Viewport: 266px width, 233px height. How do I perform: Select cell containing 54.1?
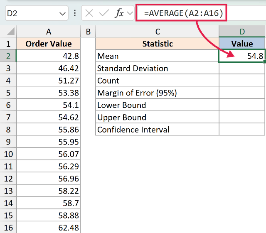(48, 105)
